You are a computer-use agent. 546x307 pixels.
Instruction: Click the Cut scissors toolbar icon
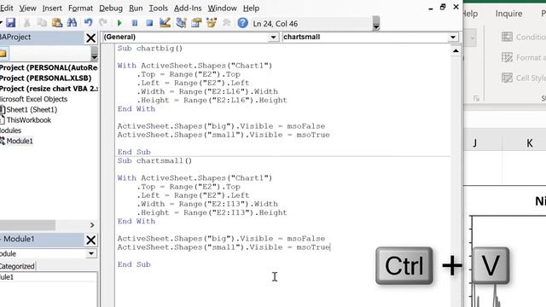point(26,23)
